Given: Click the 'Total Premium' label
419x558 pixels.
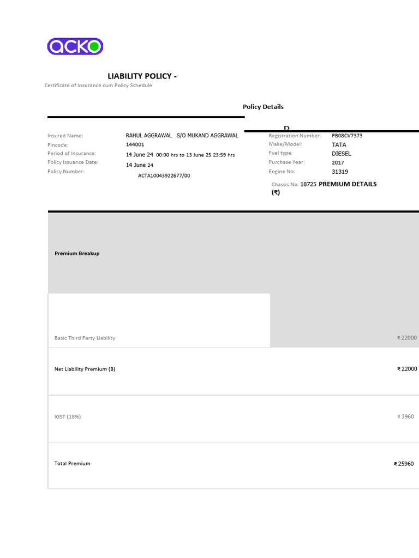Looking at the screenshot, I should coord(73,463).
